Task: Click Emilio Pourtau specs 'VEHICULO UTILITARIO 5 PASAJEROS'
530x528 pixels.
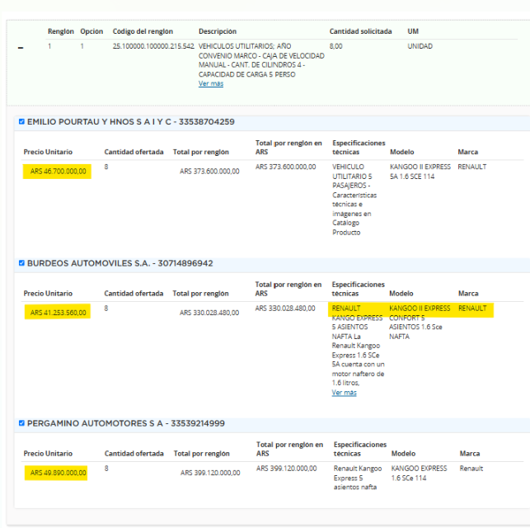Action: 352,177
